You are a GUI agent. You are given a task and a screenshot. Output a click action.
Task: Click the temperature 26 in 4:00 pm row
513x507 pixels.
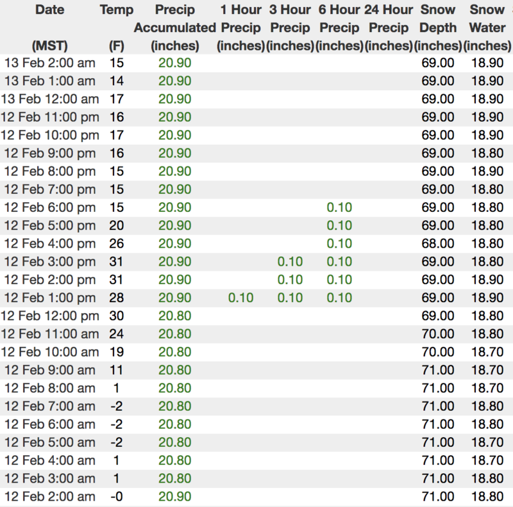(x=117, y=243)
